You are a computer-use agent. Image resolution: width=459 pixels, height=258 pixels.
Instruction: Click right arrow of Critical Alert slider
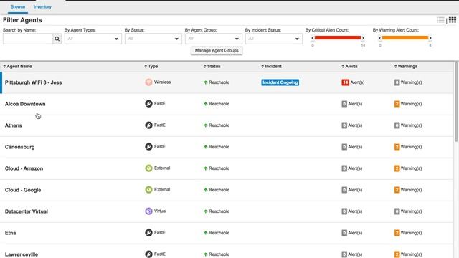coord(363,38)
